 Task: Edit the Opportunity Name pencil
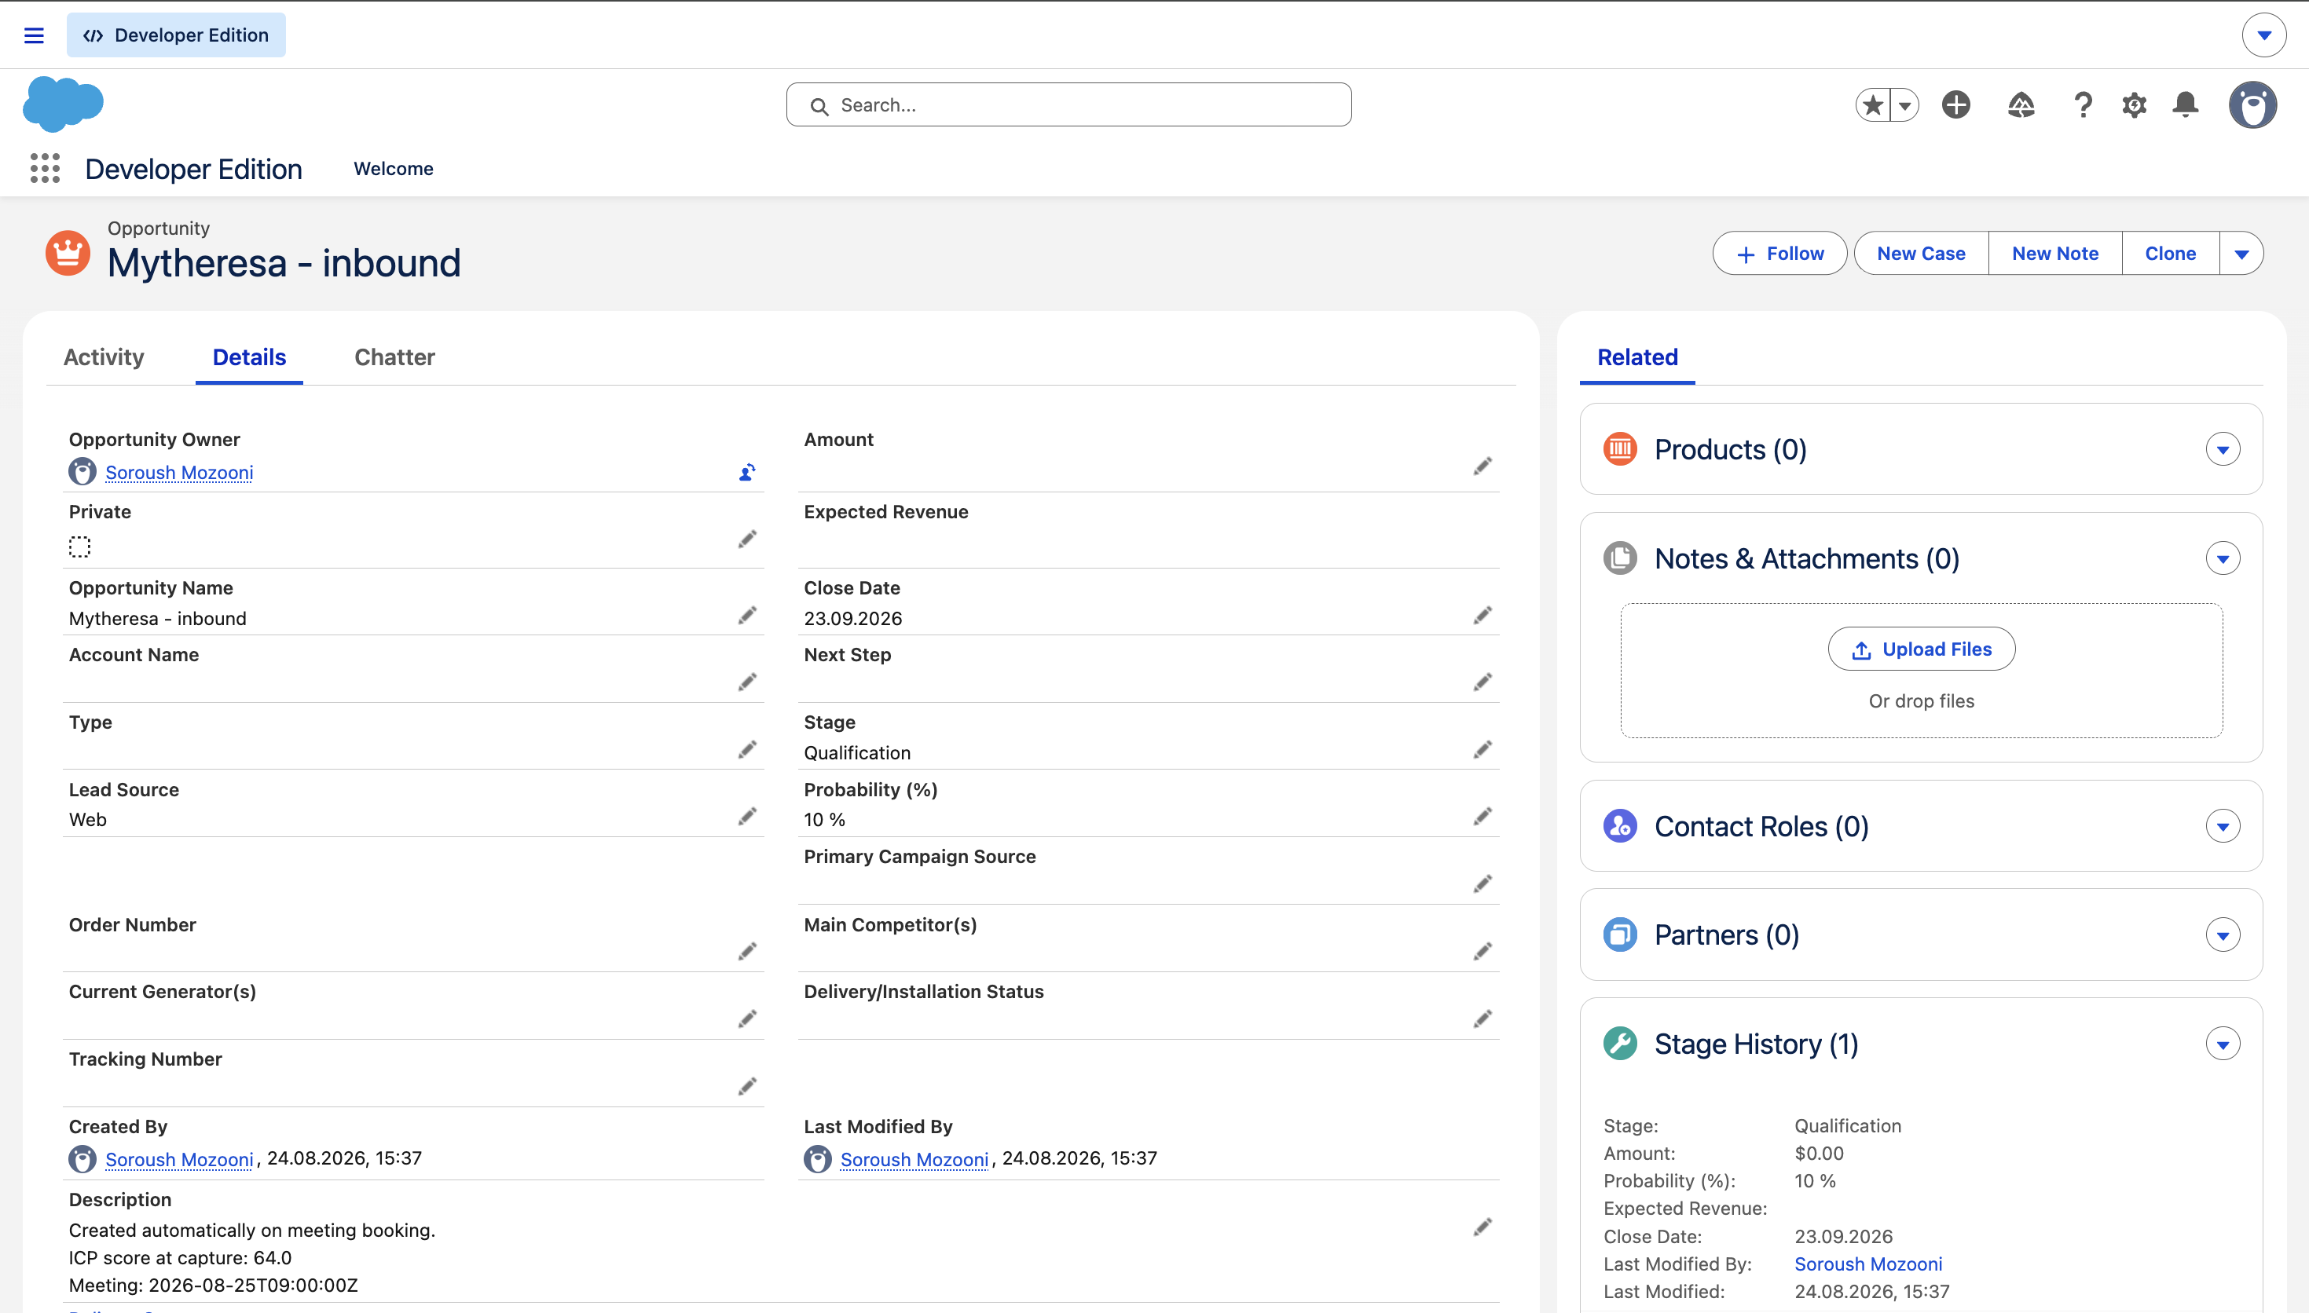pos(748,615)
